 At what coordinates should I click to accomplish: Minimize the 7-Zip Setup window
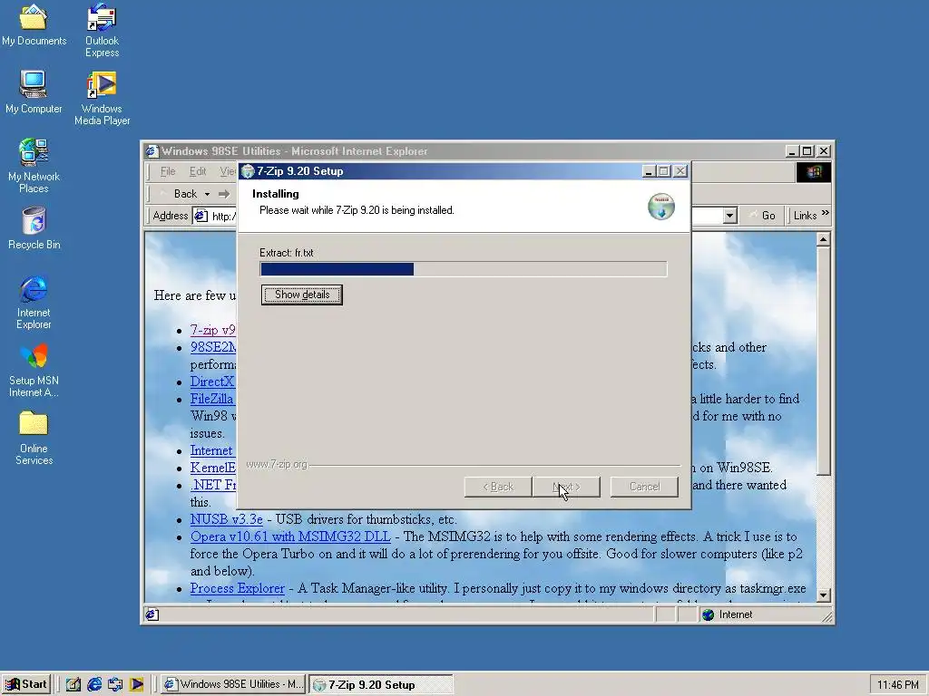(x=648, y=171)
